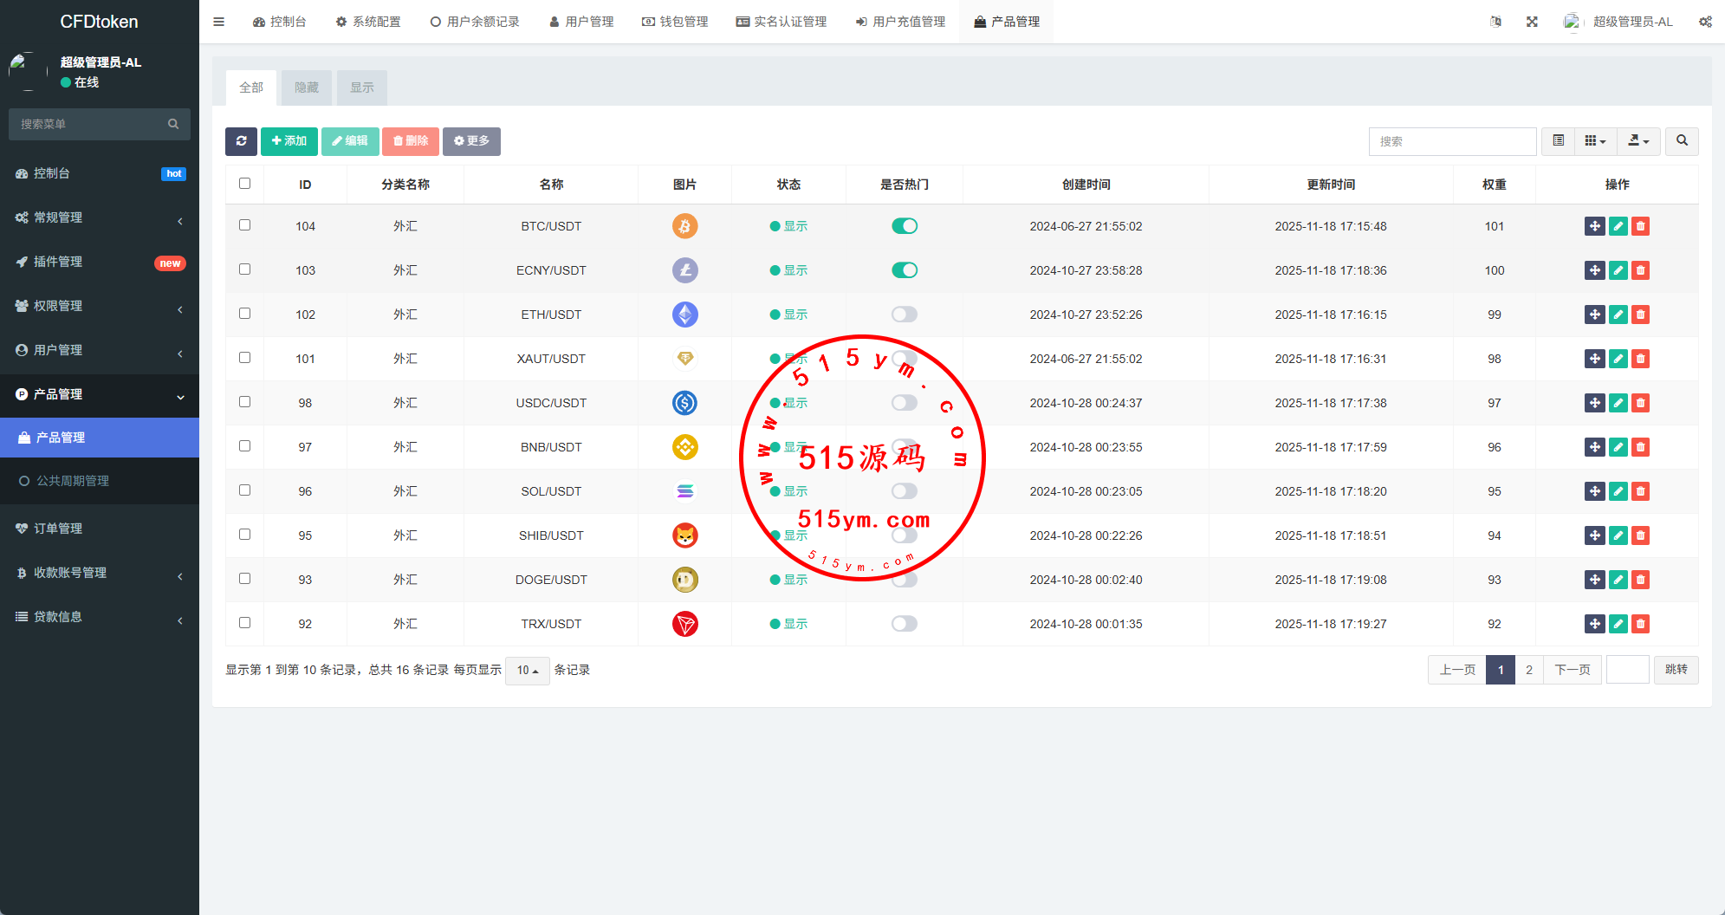Click the green 添加 button
The height and width of the screenshot is (915, 1725).
pyautogui.click(x=289, y=141)
